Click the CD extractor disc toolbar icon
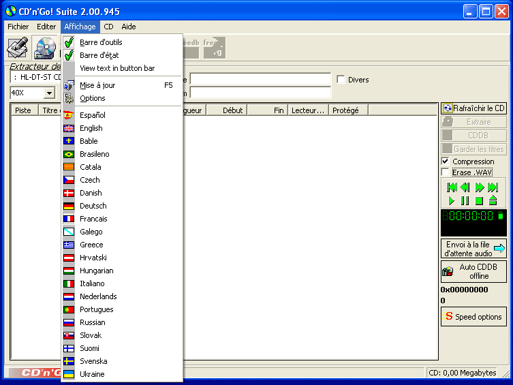The height and width of the screenshot is (385, 513). (46, 48)
